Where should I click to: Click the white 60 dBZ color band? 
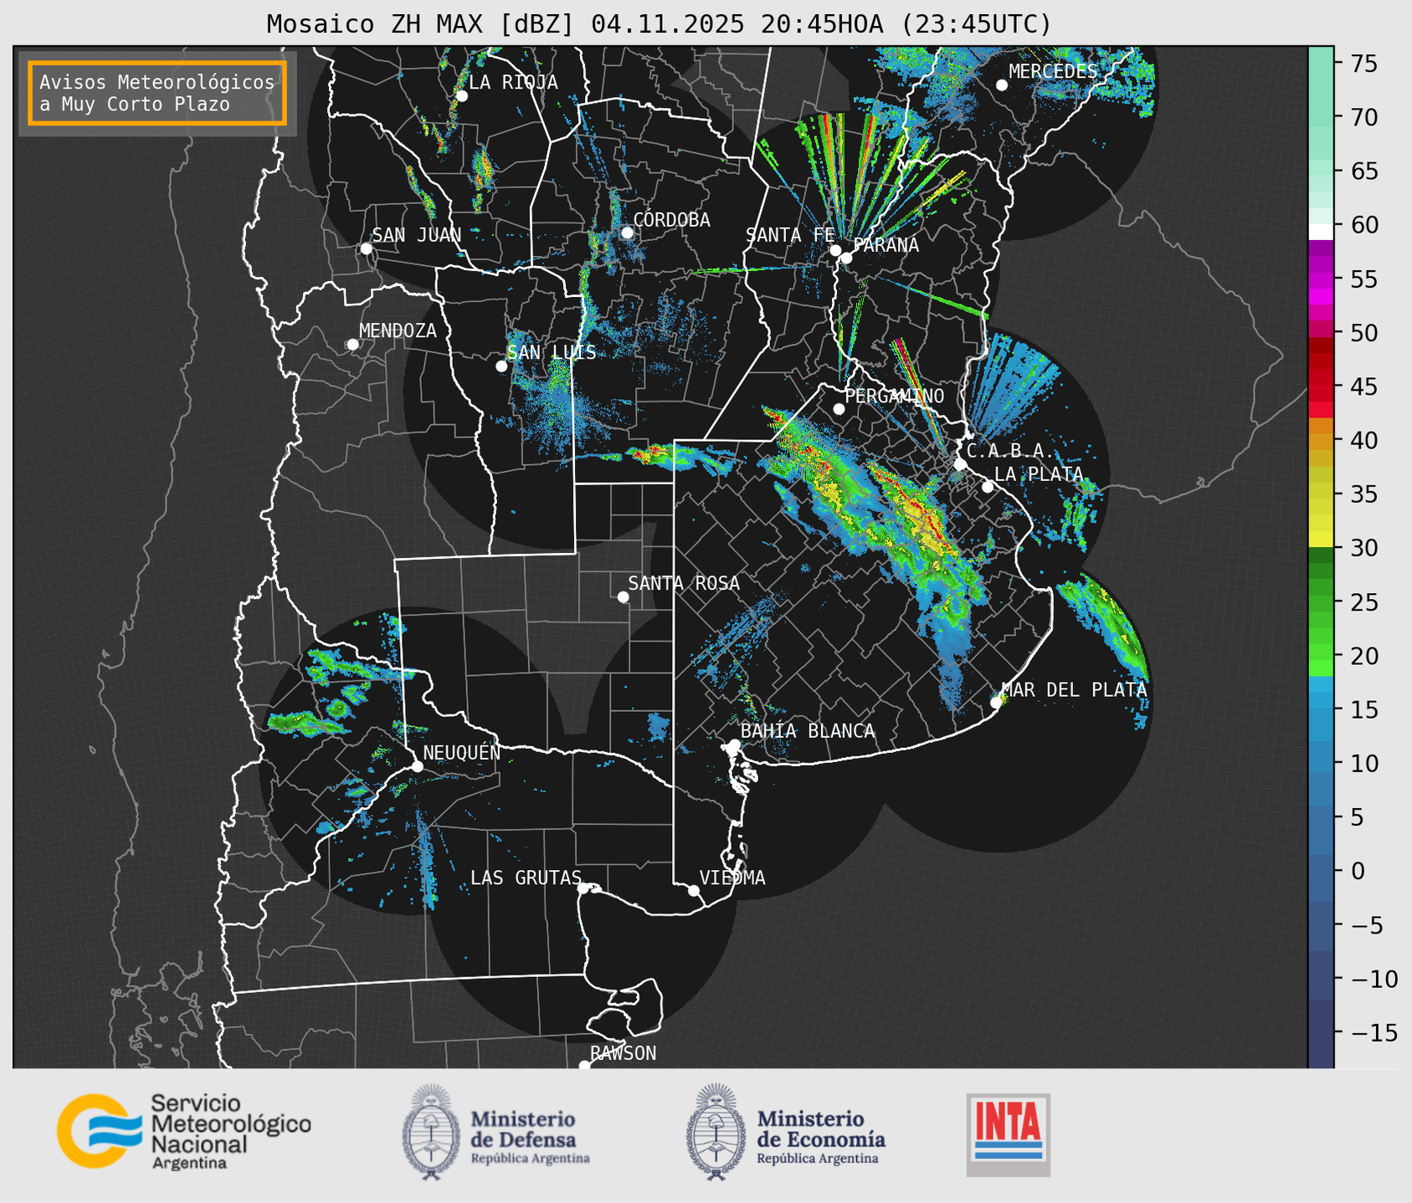(x=1321, y=232)
